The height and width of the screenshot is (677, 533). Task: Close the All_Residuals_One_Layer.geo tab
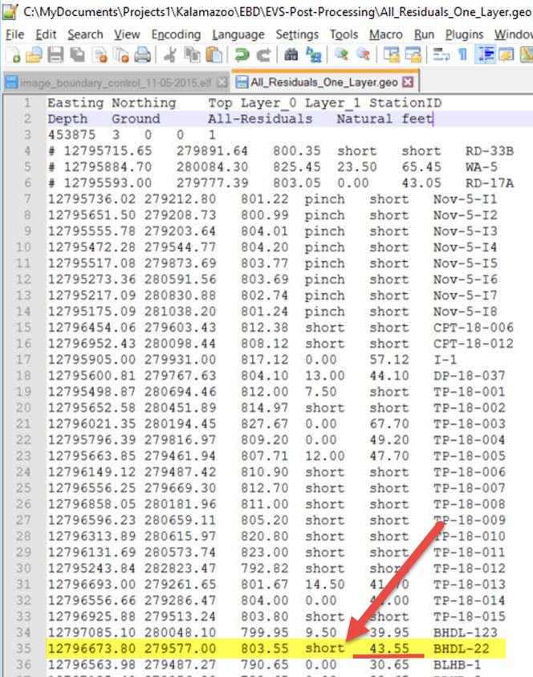(408, 83)
